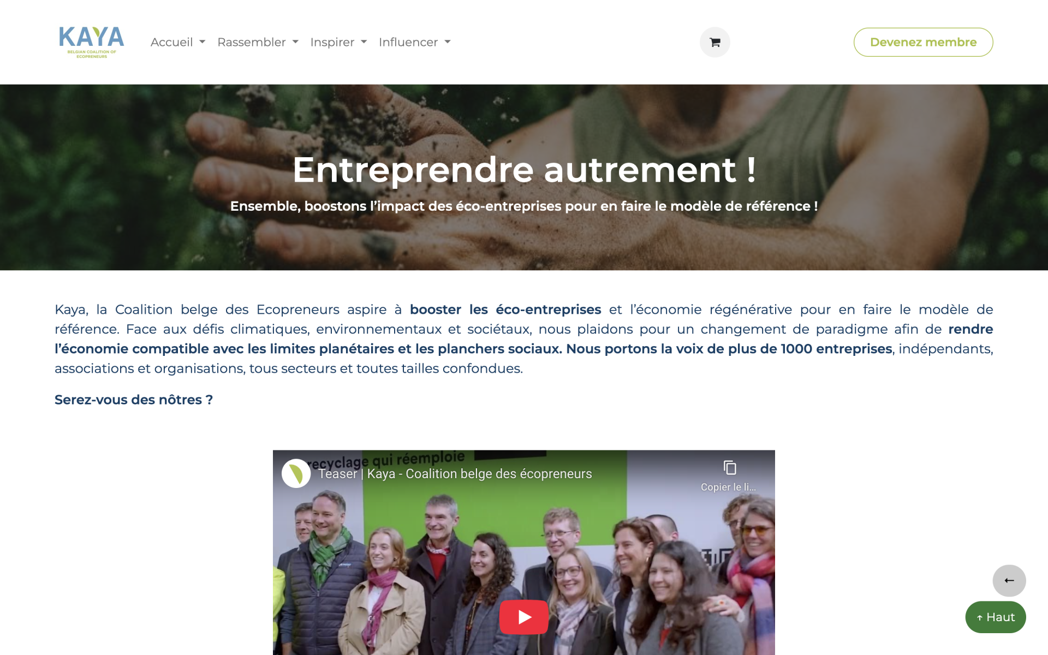This screenshot has width=1048, height=655.
Task: Open the Rassembler menu item
Action: pyautogui.click(x=252, y=42)
